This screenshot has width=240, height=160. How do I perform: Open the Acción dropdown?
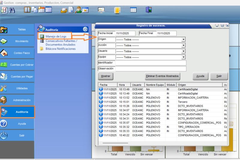(x=183, y=45)
